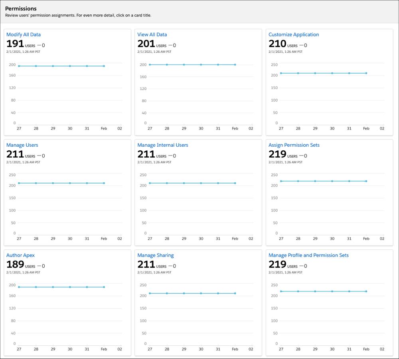
Task: Click the change indicator next to View All Data users
Action: (x=172, y=46)
